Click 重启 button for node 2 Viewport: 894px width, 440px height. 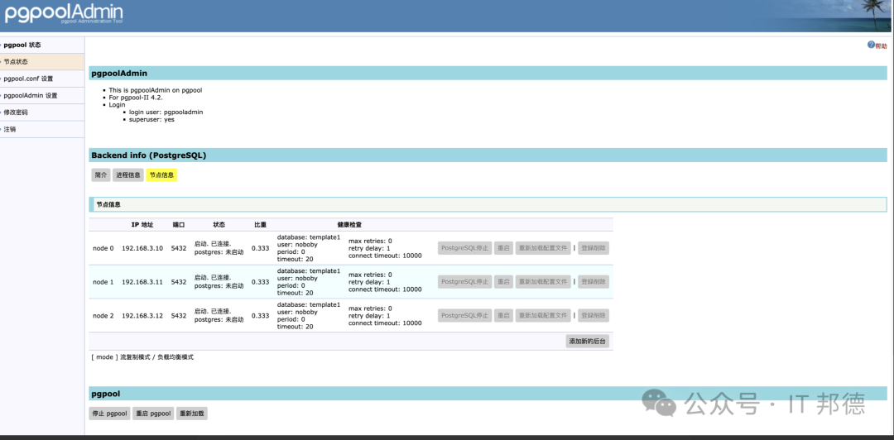tap(503, 315)
